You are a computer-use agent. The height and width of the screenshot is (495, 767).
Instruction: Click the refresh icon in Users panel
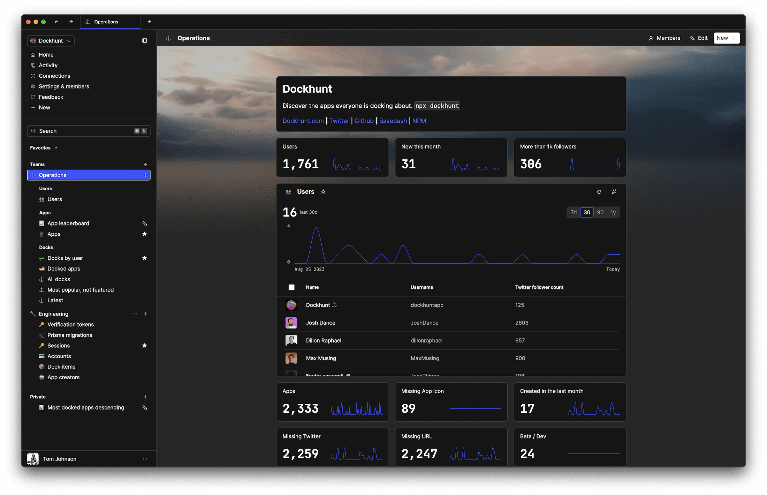click(599, 192)
